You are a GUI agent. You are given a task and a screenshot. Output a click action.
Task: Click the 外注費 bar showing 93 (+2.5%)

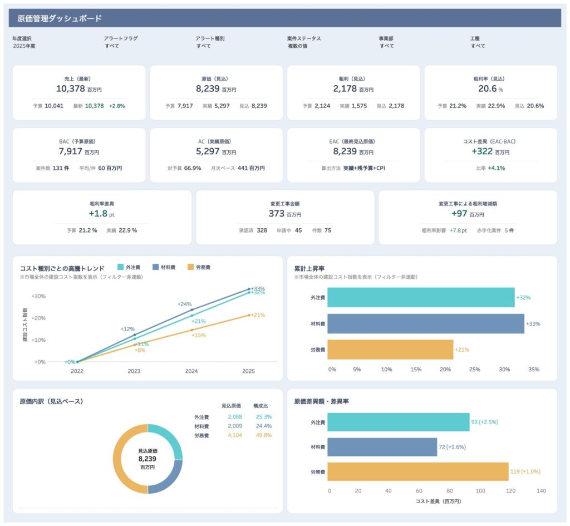coord(399,422)
